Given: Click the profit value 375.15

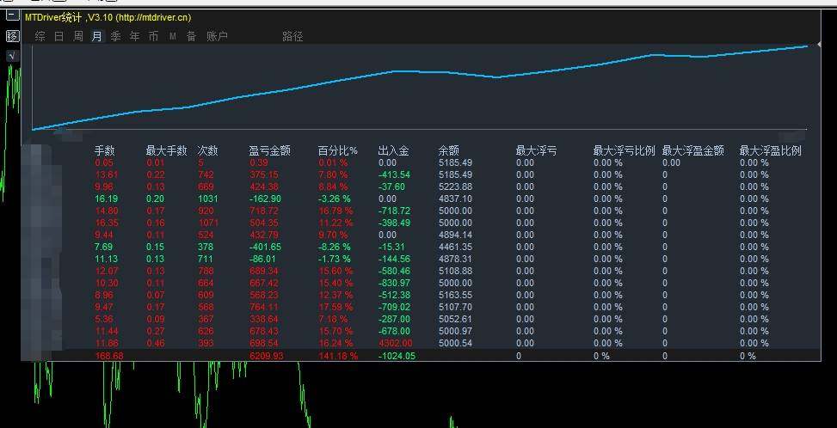Looking at the screenshot, I should (x=264, y=174).
